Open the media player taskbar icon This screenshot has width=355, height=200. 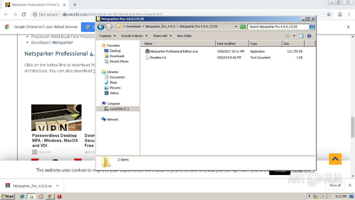pyautogui.click(x=41, y=196)
